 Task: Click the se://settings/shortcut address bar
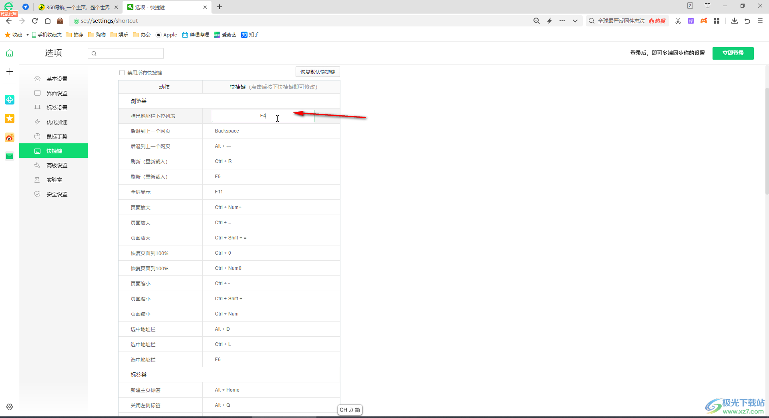tap(300, 21)
